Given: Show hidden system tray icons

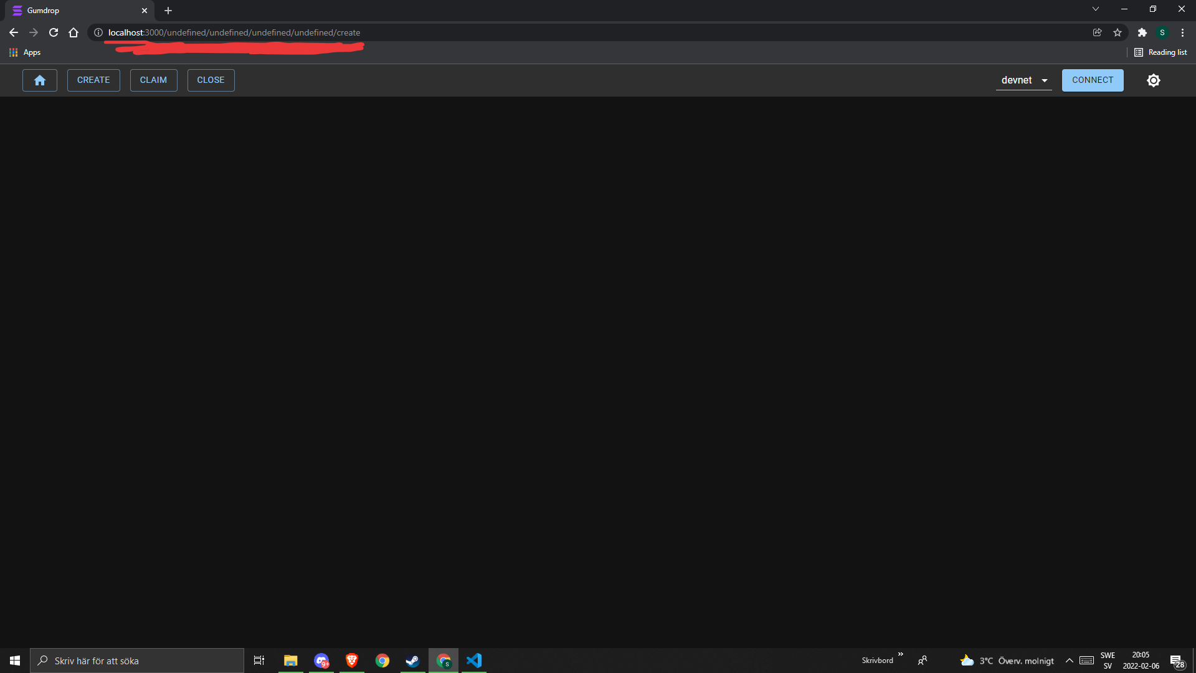Looking at the screenshot, I should click(1069, 661).
